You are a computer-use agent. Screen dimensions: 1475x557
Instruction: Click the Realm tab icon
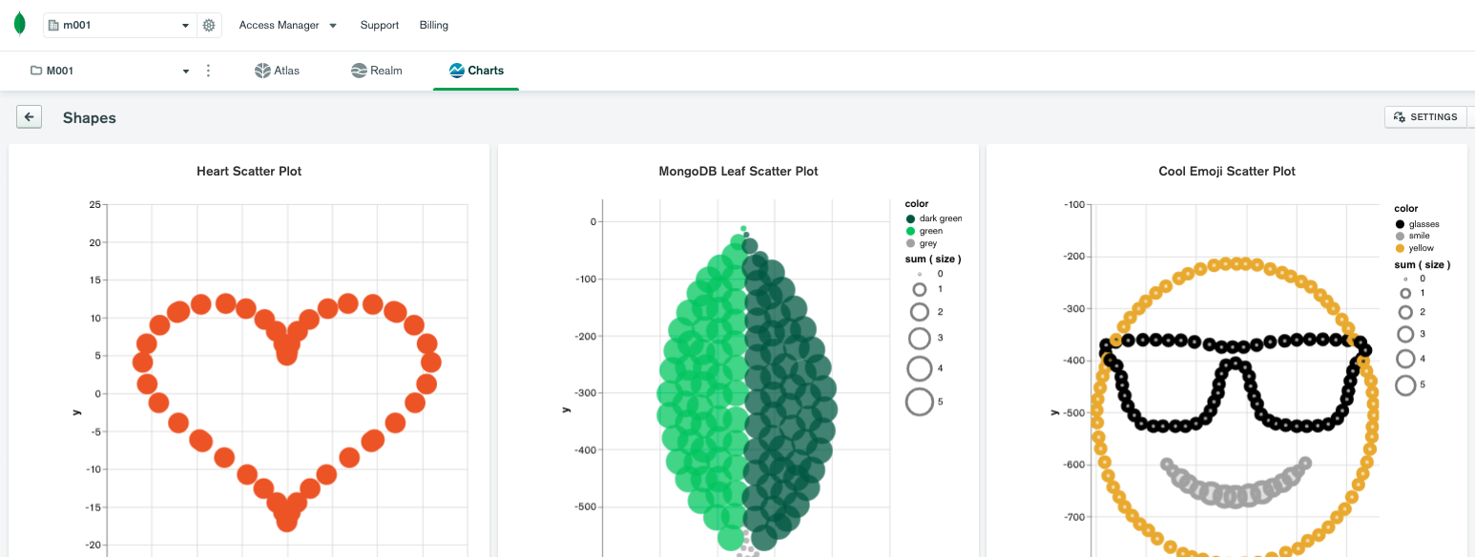tap(359, 71)
